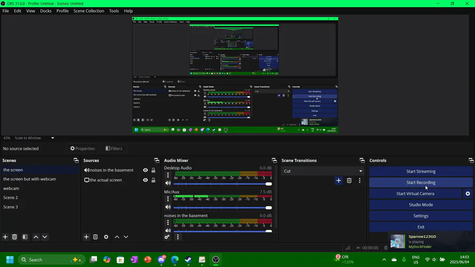
Task: Open Audio Mixer menu three dots icon
Action: coord(178,237)
